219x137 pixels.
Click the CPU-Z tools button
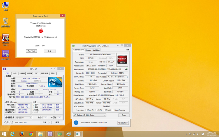click(44, 123)
